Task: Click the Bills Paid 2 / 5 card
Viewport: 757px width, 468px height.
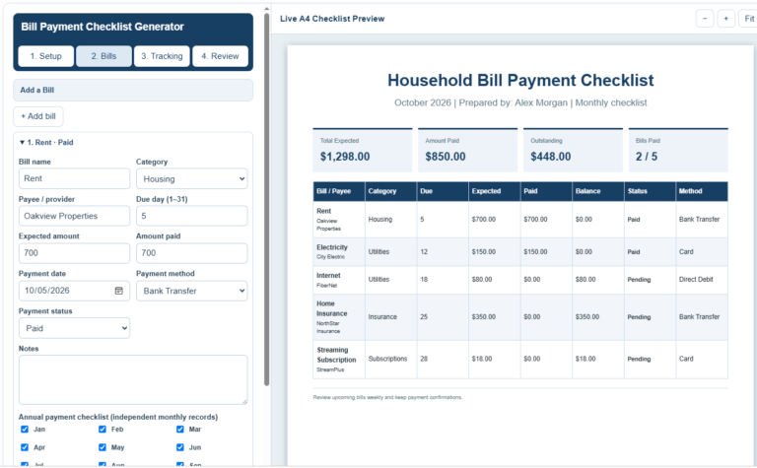Action: pos(678,150)
